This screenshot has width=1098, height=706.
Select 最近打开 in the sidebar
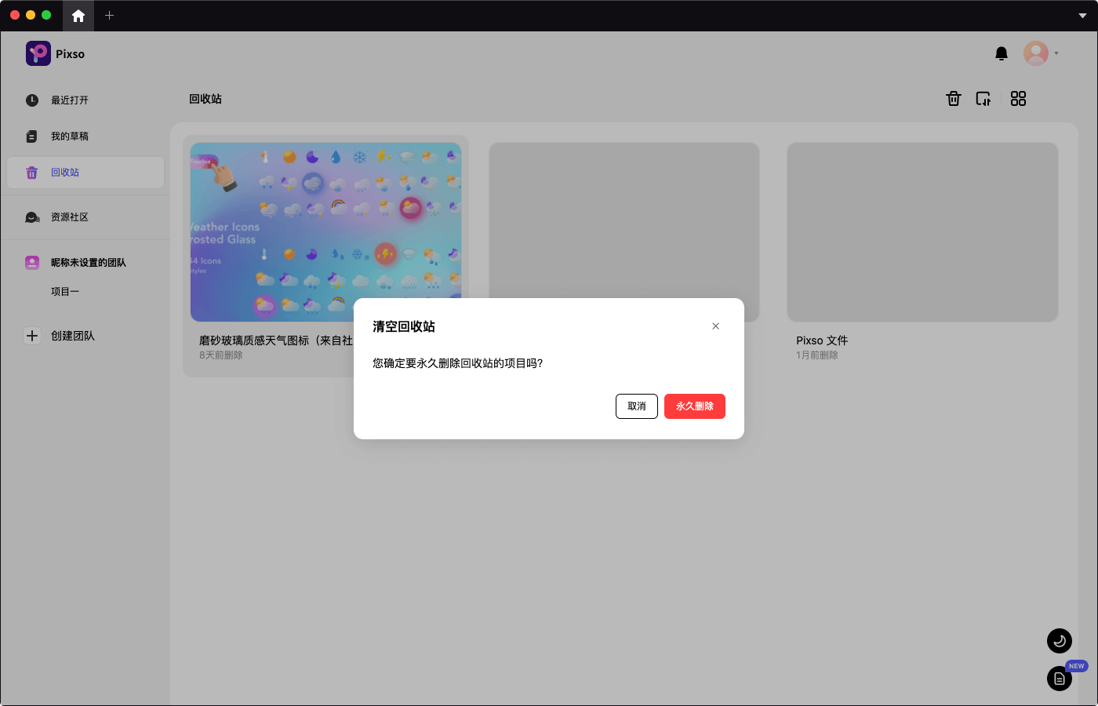coord(85,100)
